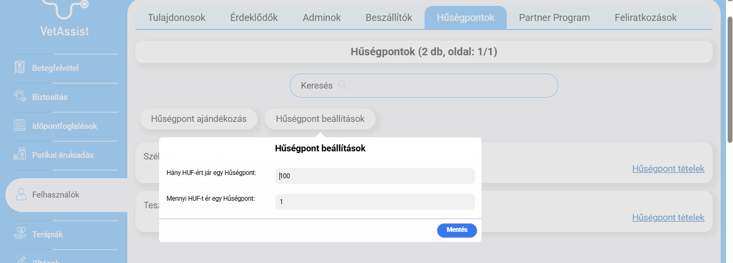Open the Partner Program tab
The image size is (733, 263).
(554, 18)
